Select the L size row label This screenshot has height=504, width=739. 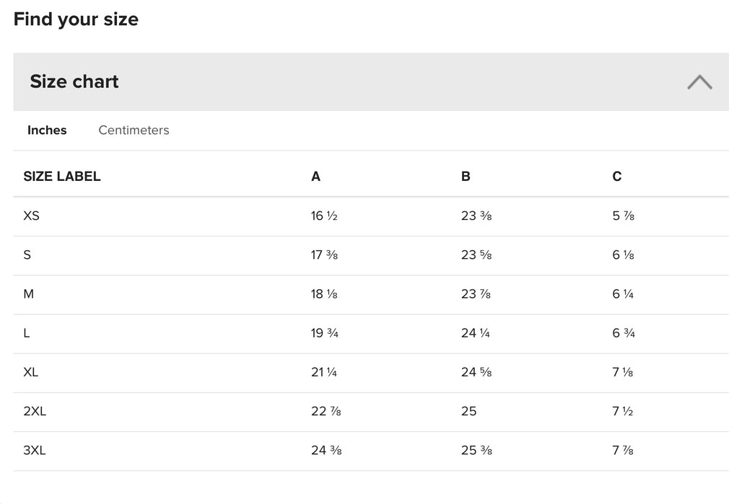click(x=27, y=333)
